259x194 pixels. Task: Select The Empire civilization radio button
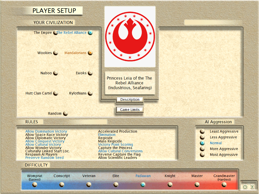click(x=55, y=33)
